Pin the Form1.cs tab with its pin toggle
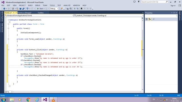This screenshot has width=182, height=102. pyautogui.click(x=14, y=12)
